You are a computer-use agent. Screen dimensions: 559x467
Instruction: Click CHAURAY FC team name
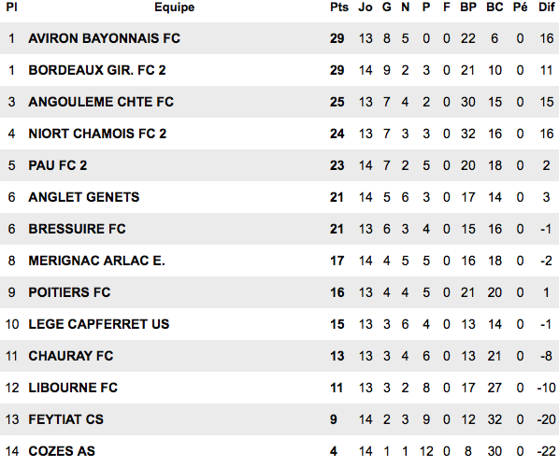pyautogui.click(x=71, y=356)
